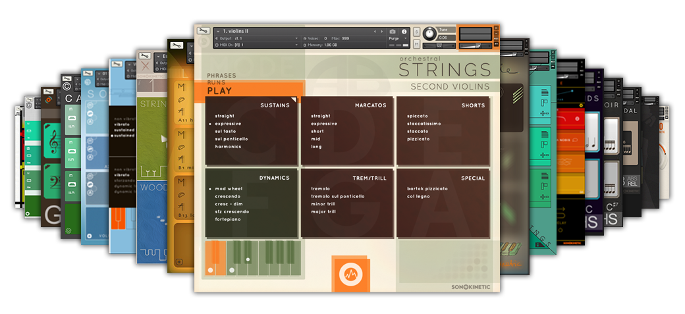
Task: Go to the previous instrument arrow
Action: tap(375, 32)
